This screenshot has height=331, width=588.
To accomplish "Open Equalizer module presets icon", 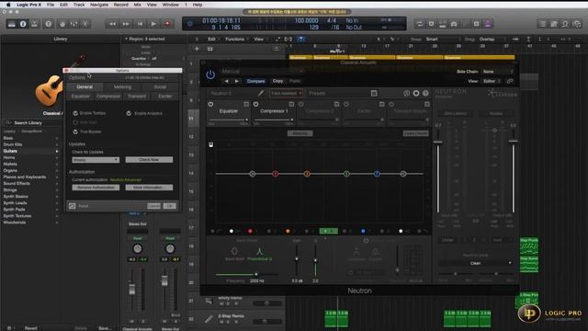I will 246,104.
